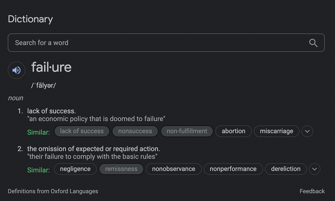Click the "nonsuccess" chip
The image size is (335, 201).
point(135,131)
